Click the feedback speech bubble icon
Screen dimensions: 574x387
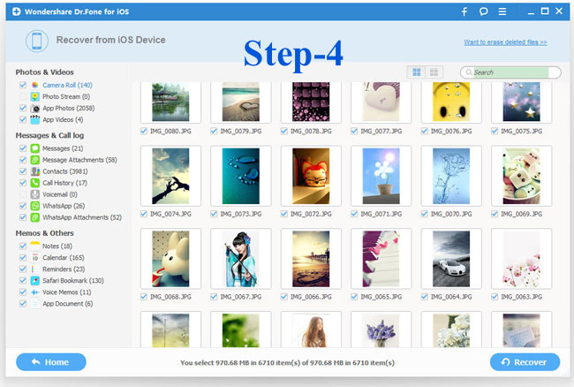pyautogui.click(x=483, y=11)
